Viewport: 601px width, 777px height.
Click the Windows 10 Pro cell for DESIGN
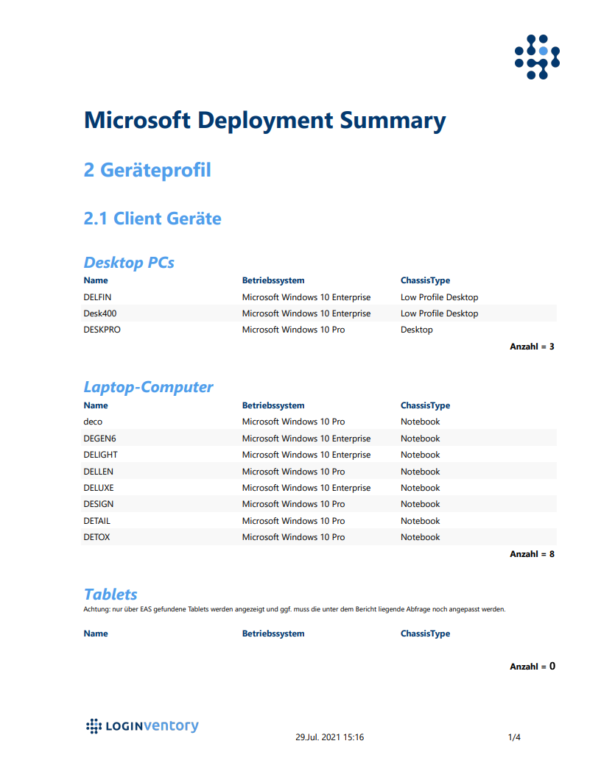coord(294,504)
